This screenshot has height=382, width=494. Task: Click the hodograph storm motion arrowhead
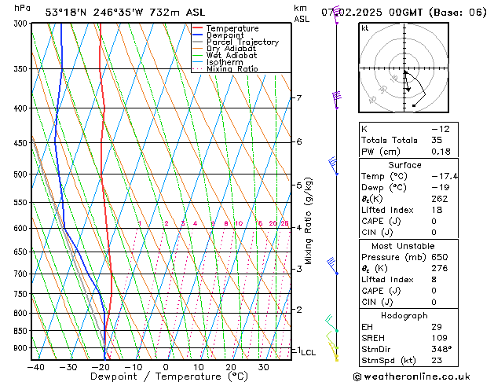[x=408, y=90]
